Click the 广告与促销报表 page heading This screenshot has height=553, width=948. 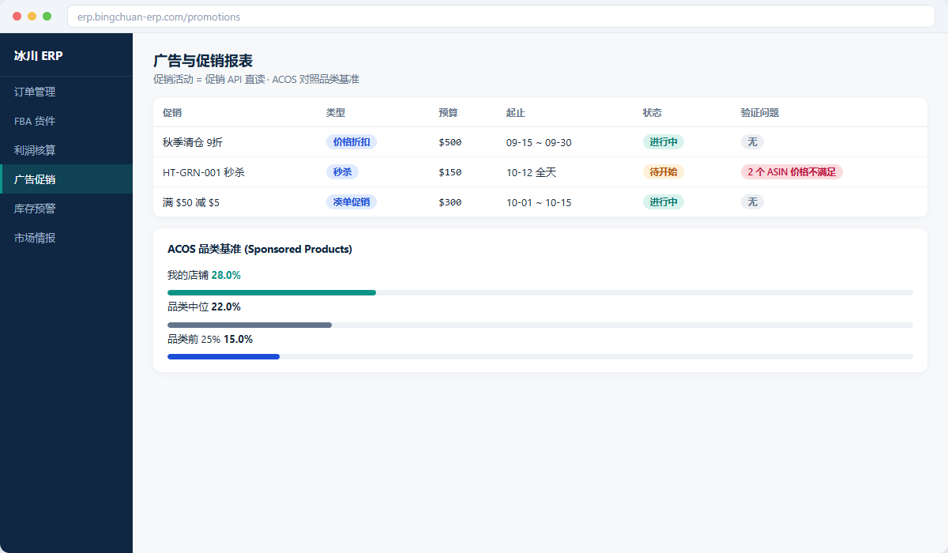point(203,61)
